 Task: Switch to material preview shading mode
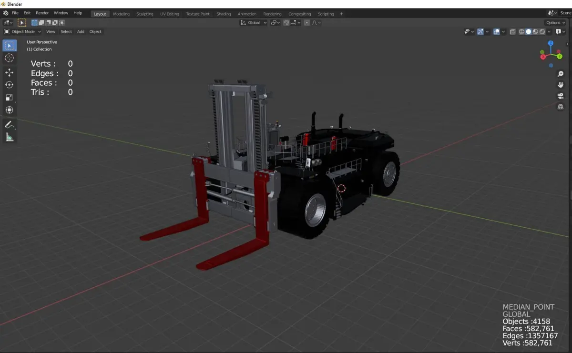(535, 31)
